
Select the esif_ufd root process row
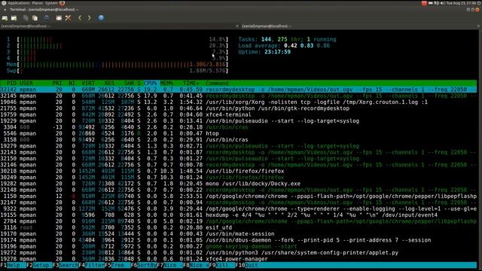[x=238, y=227]
